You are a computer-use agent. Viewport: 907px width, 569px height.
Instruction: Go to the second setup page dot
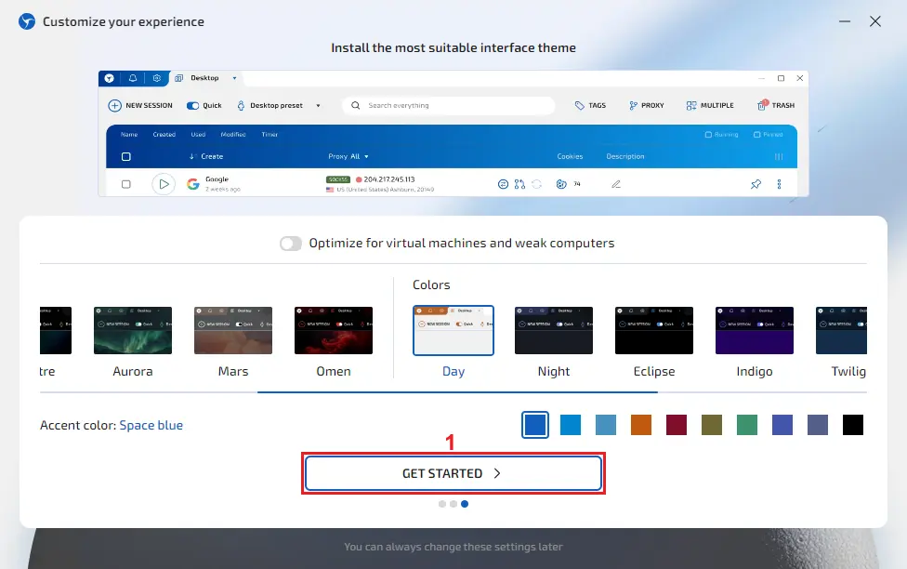(453, 504)
